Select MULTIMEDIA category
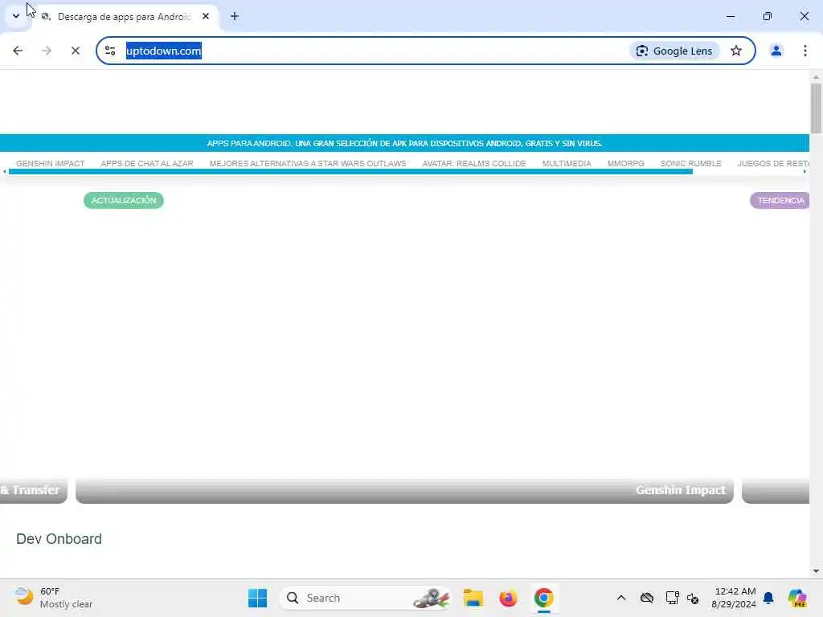 [567, 164]
